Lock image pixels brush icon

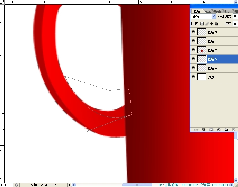coord(207,24)
